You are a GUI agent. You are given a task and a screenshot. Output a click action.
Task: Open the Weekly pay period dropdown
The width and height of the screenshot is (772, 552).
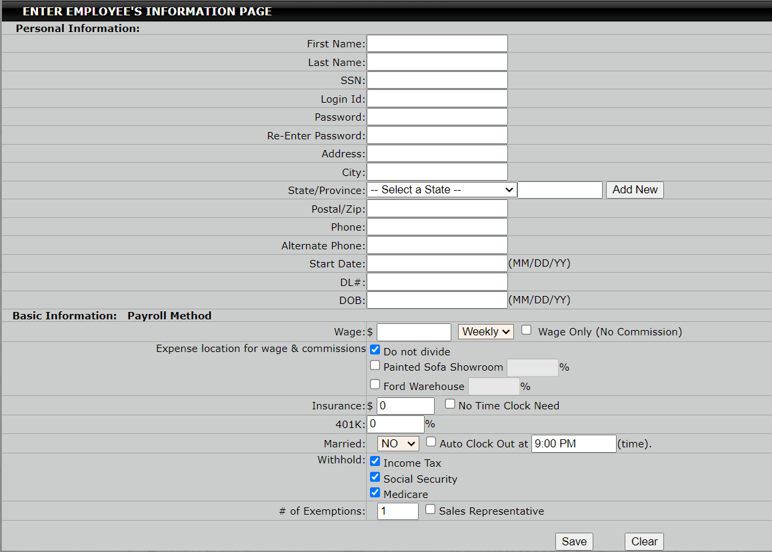[x=485, y=331]
